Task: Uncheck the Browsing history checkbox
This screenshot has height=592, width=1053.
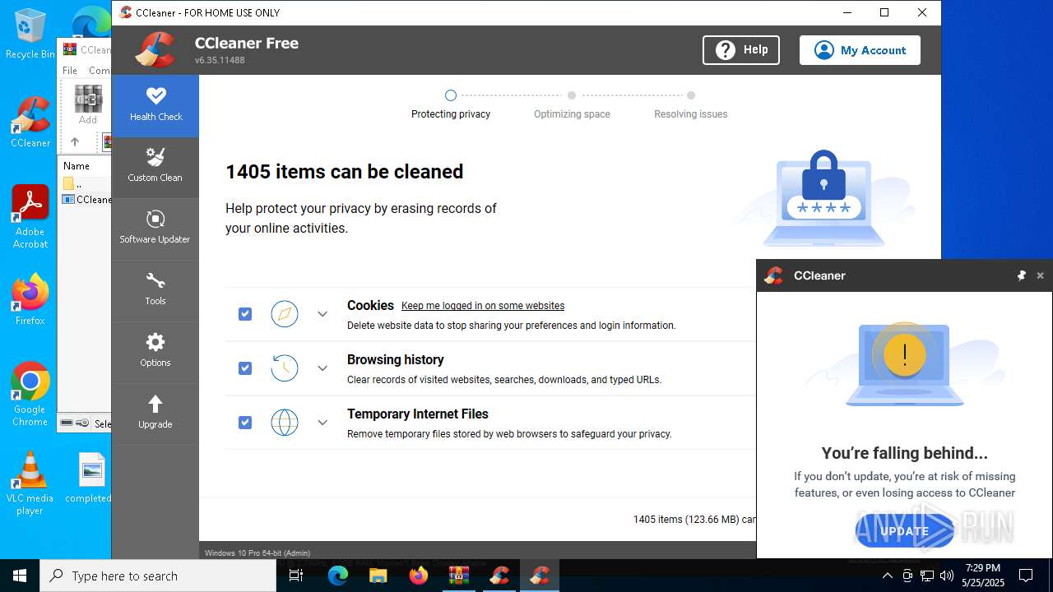Action: [x=245, y=368]
